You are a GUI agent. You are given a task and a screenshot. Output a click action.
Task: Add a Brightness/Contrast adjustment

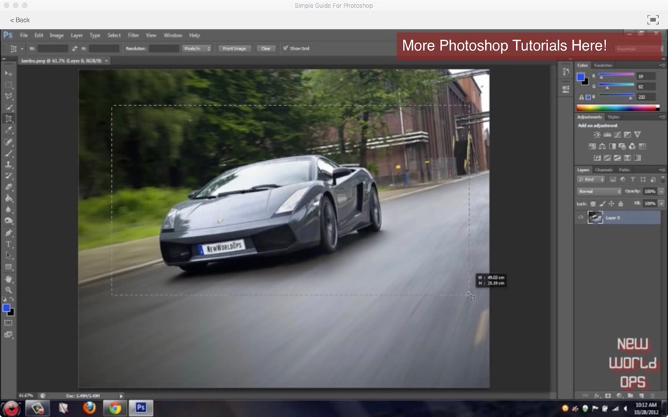[597, 135]
